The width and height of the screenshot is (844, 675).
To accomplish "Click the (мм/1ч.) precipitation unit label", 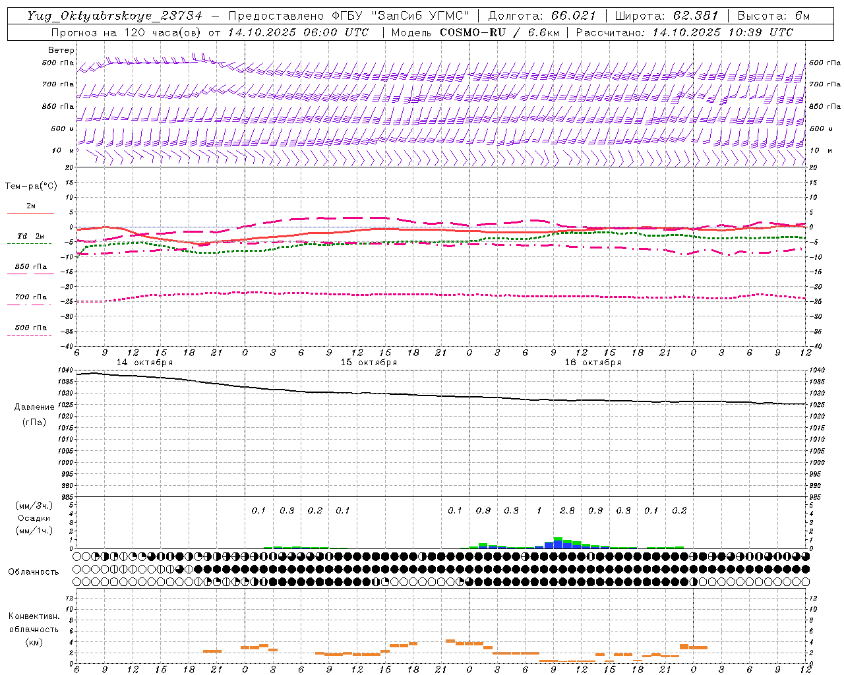I will [x=34, y=531].
